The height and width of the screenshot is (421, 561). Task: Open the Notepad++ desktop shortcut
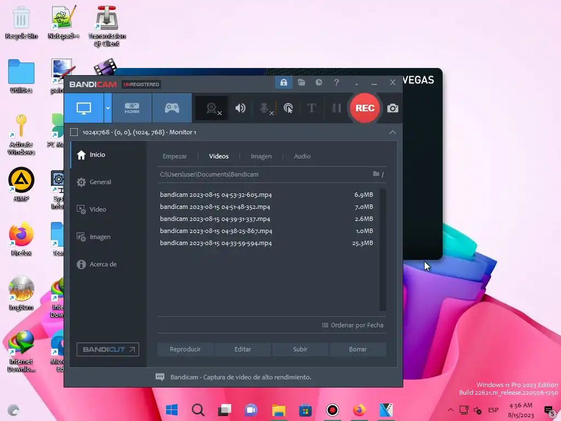[x=64, y=22]
